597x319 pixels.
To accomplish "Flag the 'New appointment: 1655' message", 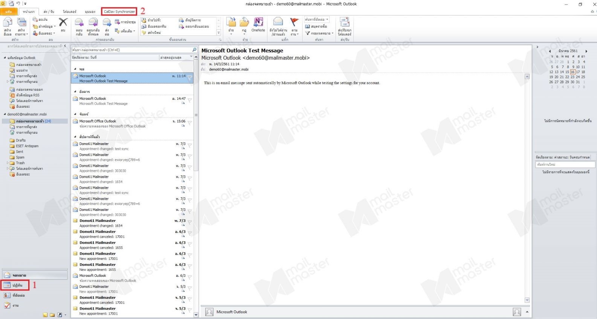I will click(x=190, y=266).
